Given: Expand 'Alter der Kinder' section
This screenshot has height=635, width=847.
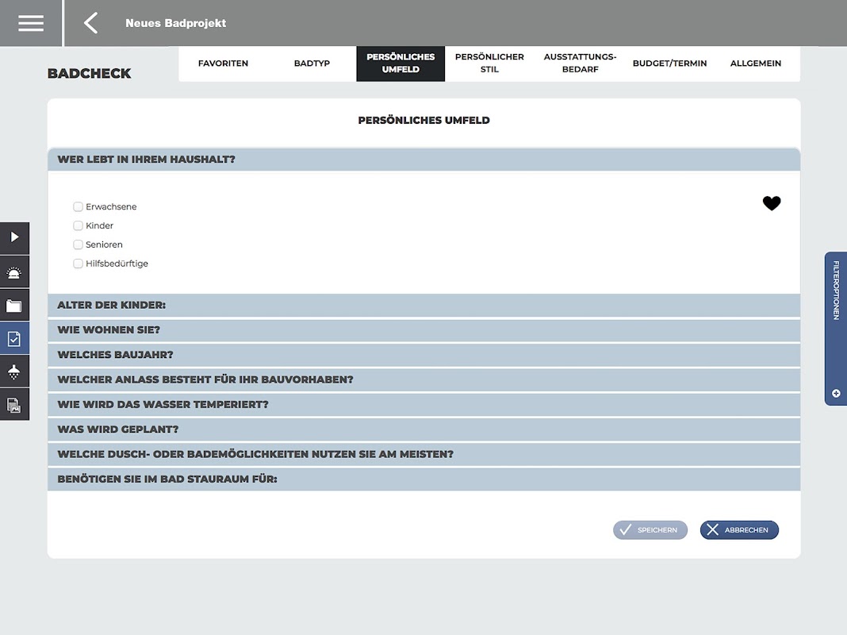Looking at the screenshot, I should [424, 305].
